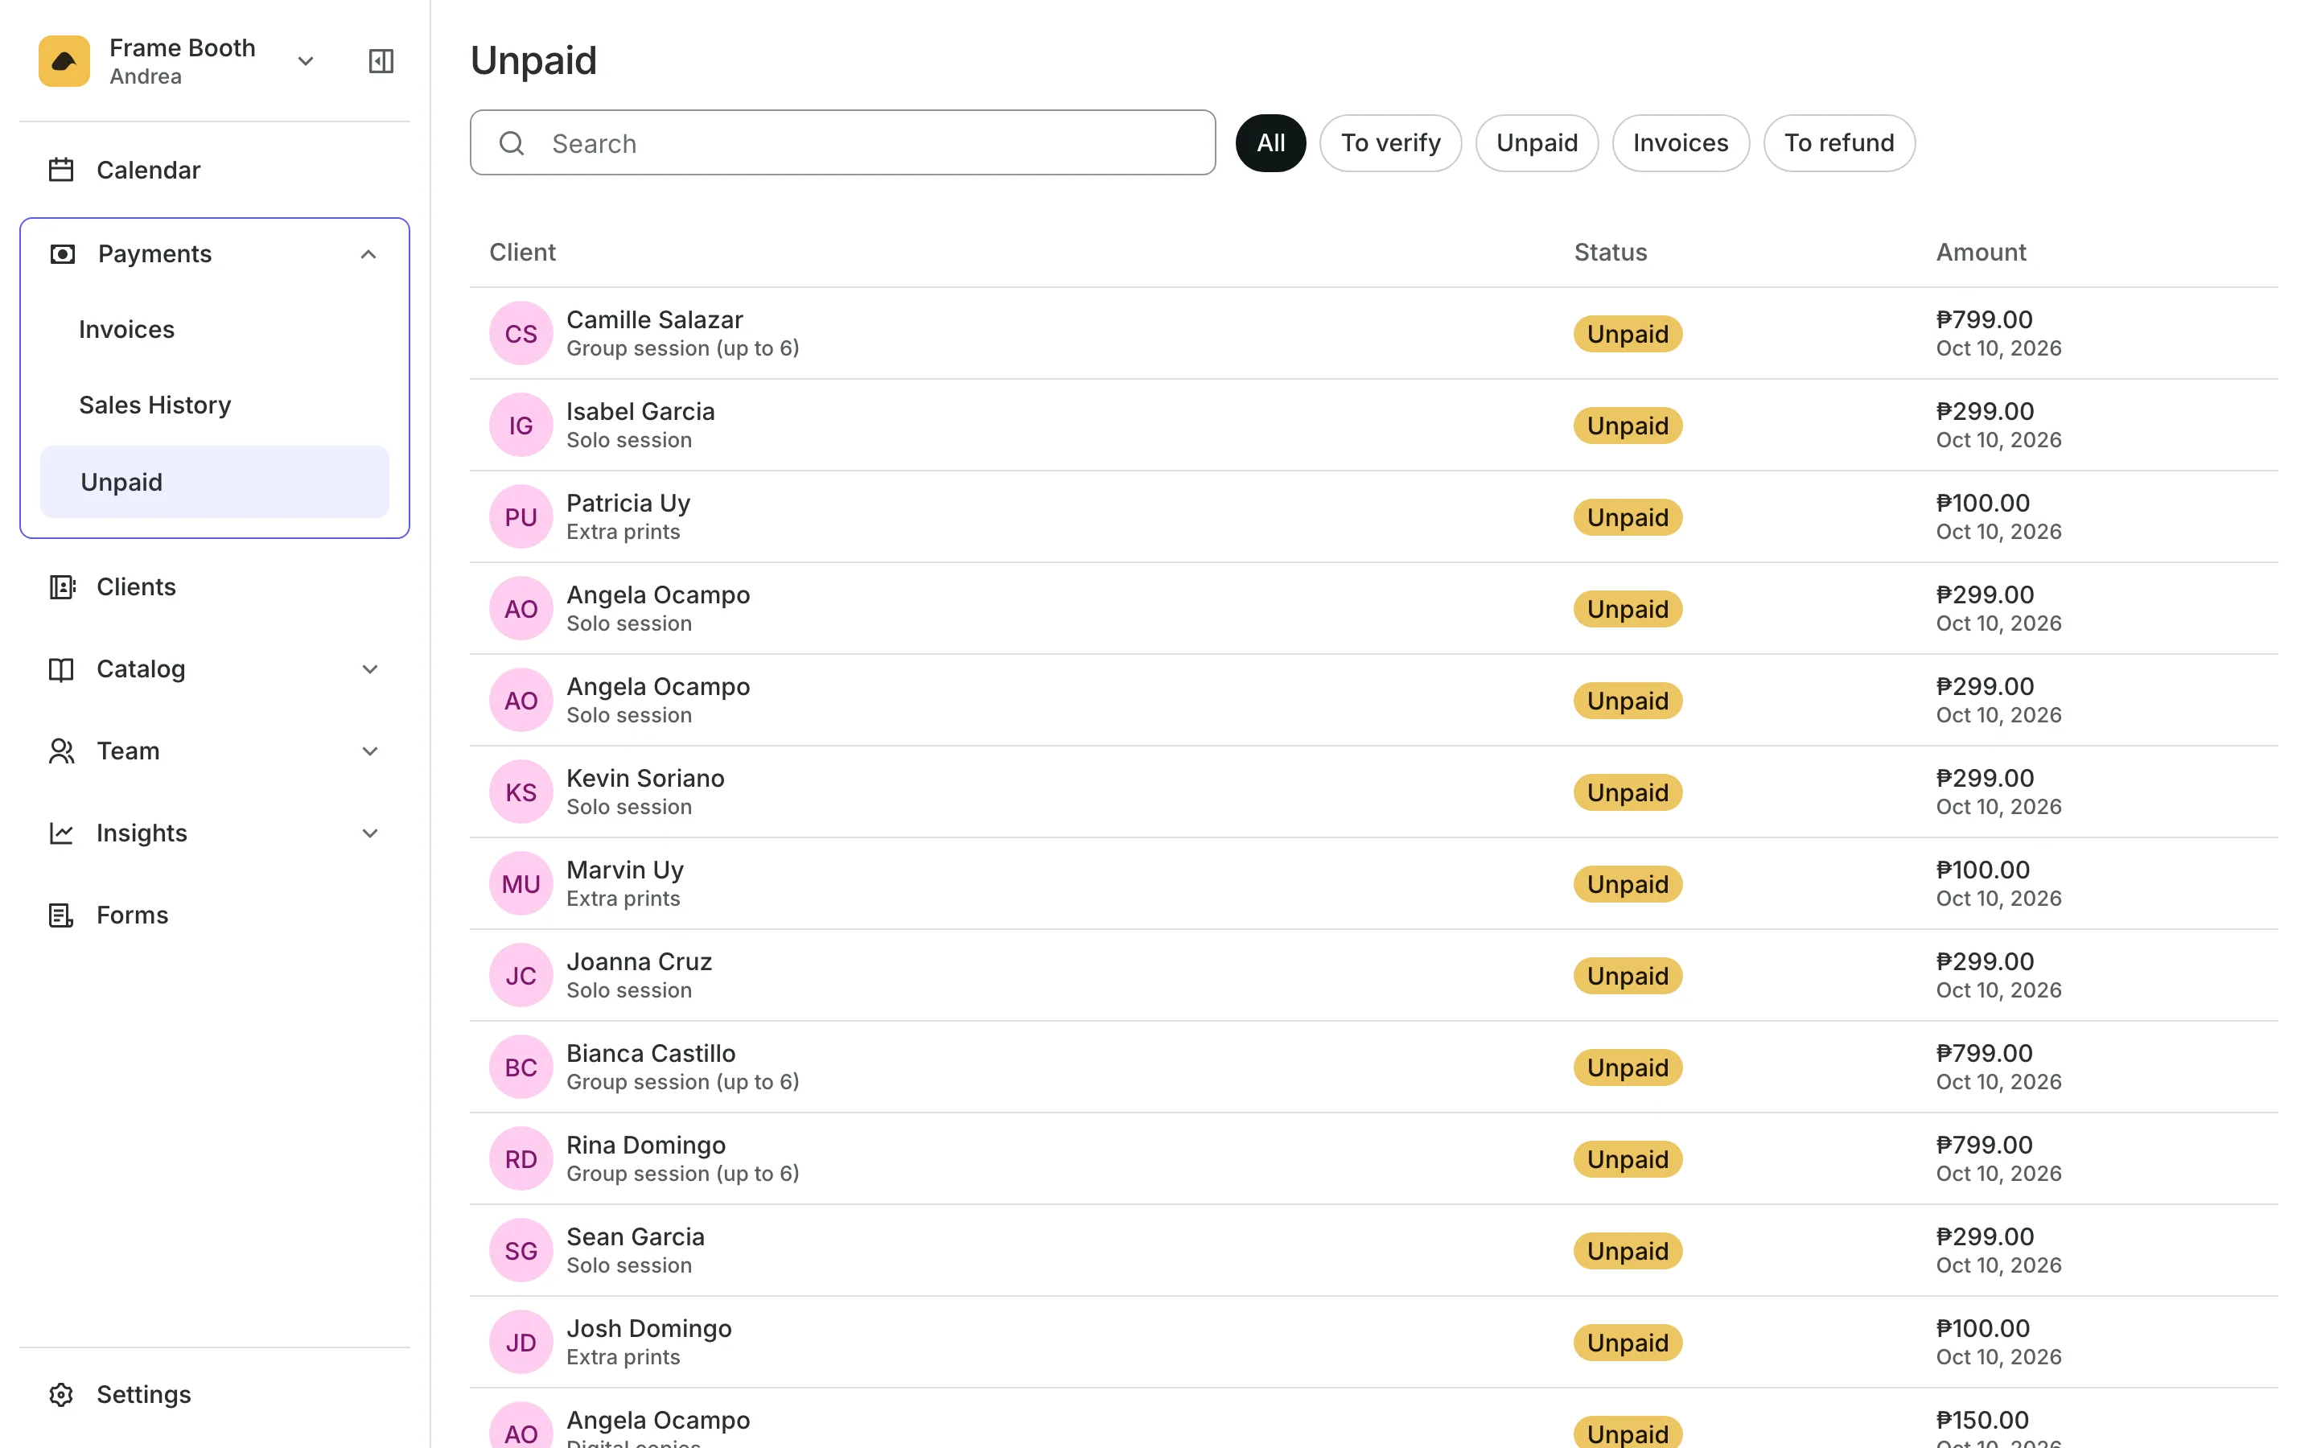
Task: Click Sean Garcia's Unpaid status badge
Action: 1628,1251
